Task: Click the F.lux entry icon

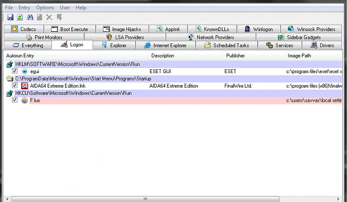Action: (25, 100)
